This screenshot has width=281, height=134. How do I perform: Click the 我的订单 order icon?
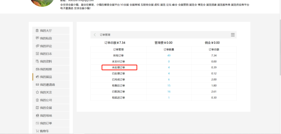[37, 123]
